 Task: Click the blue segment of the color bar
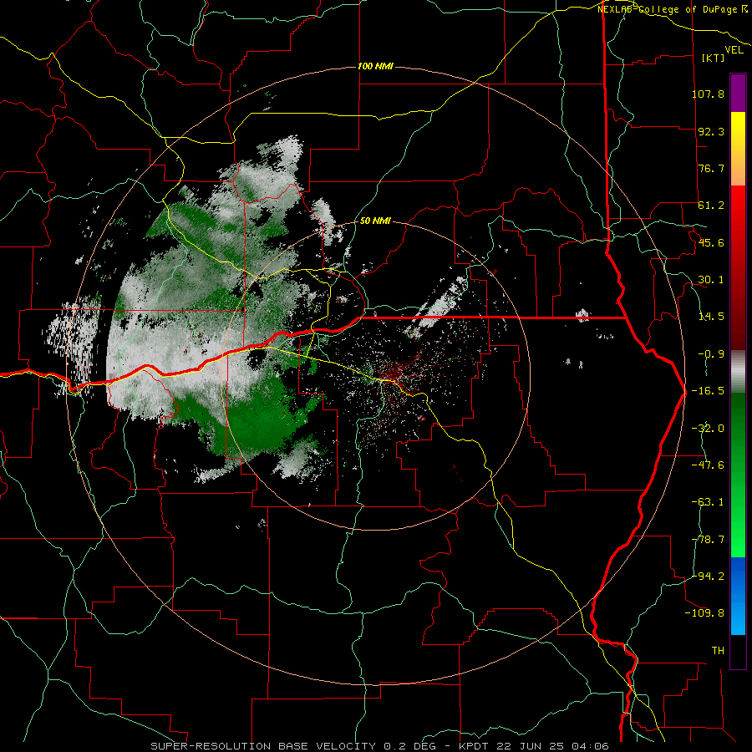(738, 596)
